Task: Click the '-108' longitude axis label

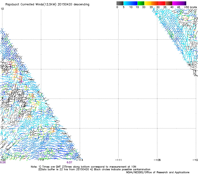Action: (157, 160)
